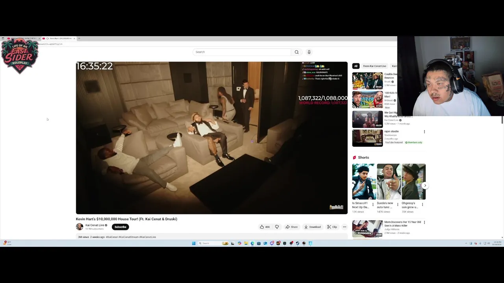Click the page vertical scrollbar
This screenshot has height=283, width=504.
[503, 120]
